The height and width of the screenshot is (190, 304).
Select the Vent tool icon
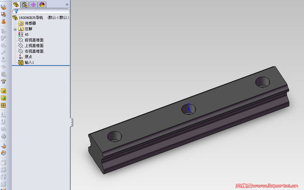(x=3, y=105)
